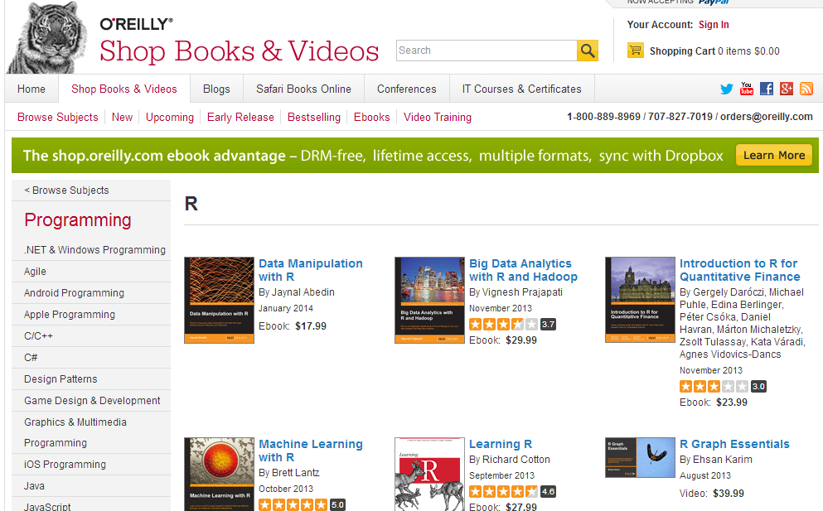Click the Google Plus icon

coord(787,89)
